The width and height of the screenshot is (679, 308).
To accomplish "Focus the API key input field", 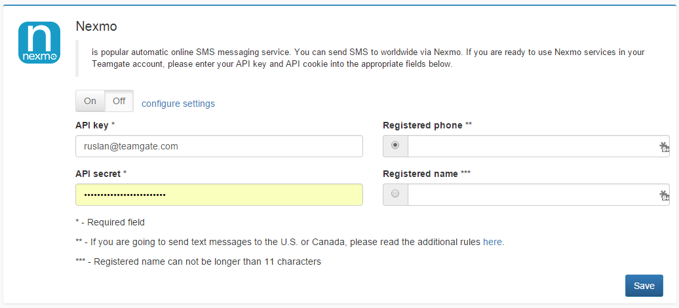I will (x=219, y=146).
